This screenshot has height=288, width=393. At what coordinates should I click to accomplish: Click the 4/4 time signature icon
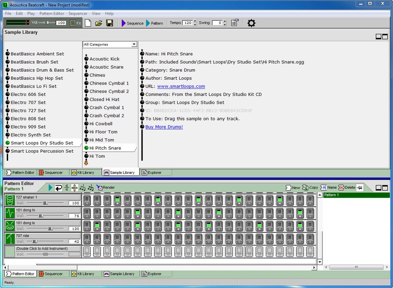(x=67, y=188)
